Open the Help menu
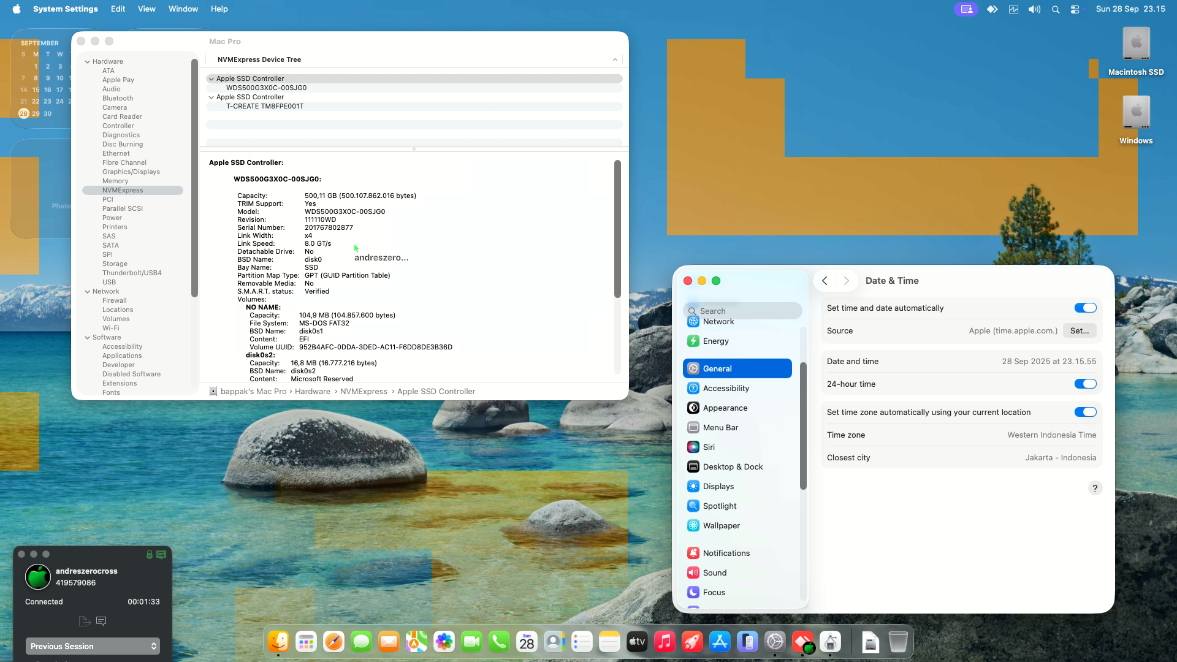The image size is (1177, 662). click(x=219, y=9)
